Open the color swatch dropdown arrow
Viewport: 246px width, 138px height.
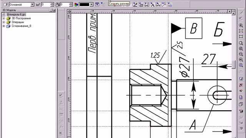point(91,5)
